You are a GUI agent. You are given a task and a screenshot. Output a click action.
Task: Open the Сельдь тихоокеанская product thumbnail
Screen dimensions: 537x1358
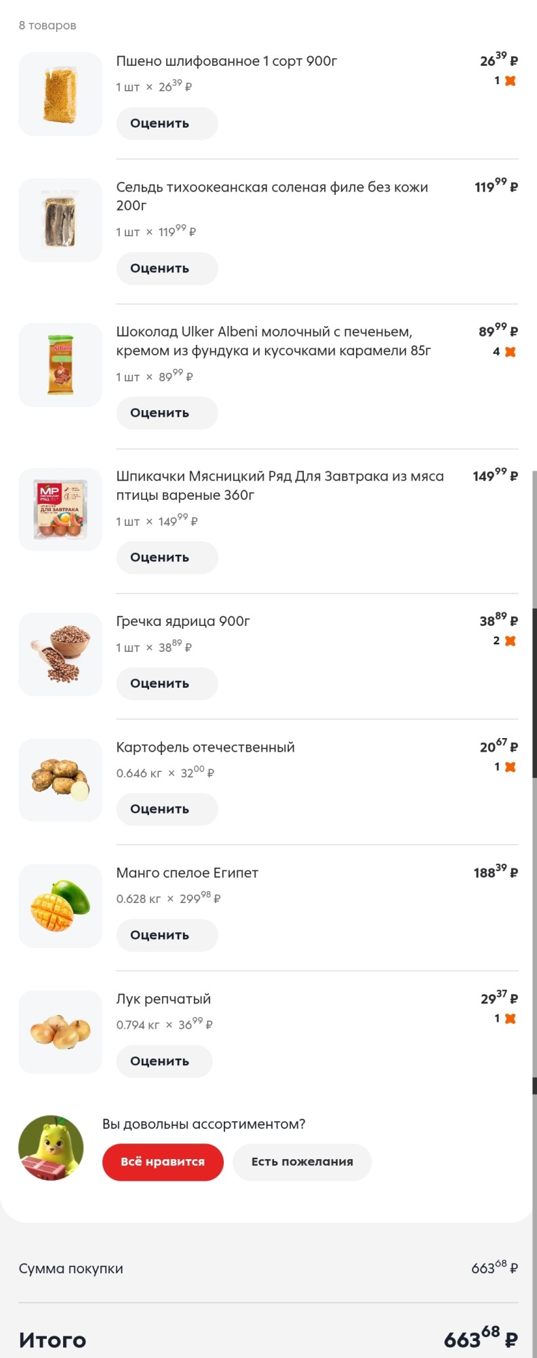click(x=60, y=220)
